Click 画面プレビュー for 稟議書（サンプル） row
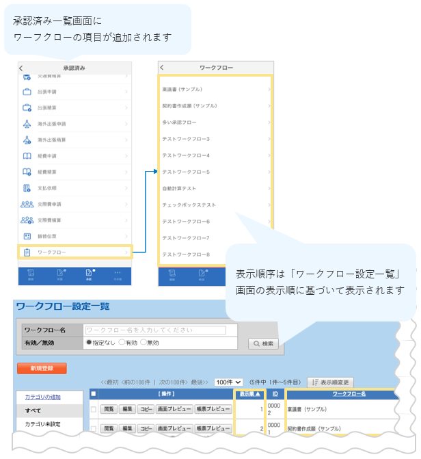Viewport: 421px width, 459px height. [x=174, y=409]
